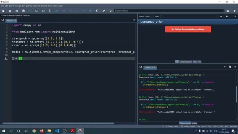
Task: Open the Debug menu
Action: pyautogui.click(x=29, y=6)
